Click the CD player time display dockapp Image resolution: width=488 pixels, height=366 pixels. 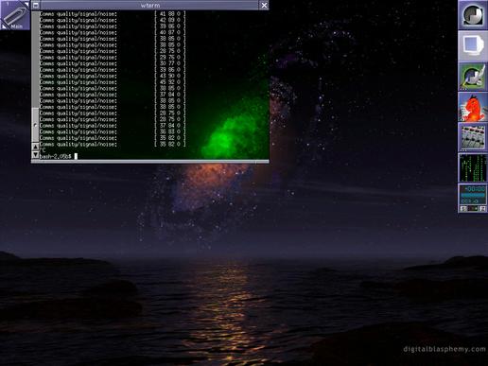[473, 195]
